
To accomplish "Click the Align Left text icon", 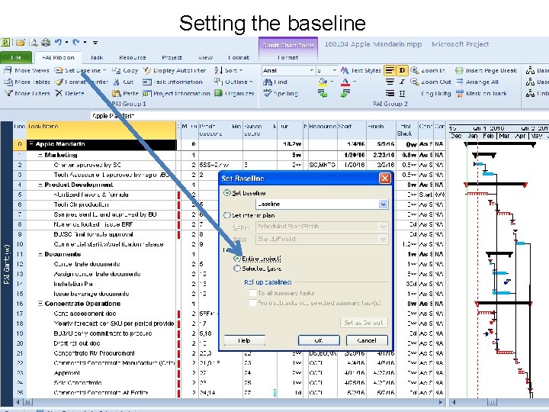I will tap(390, 70).
